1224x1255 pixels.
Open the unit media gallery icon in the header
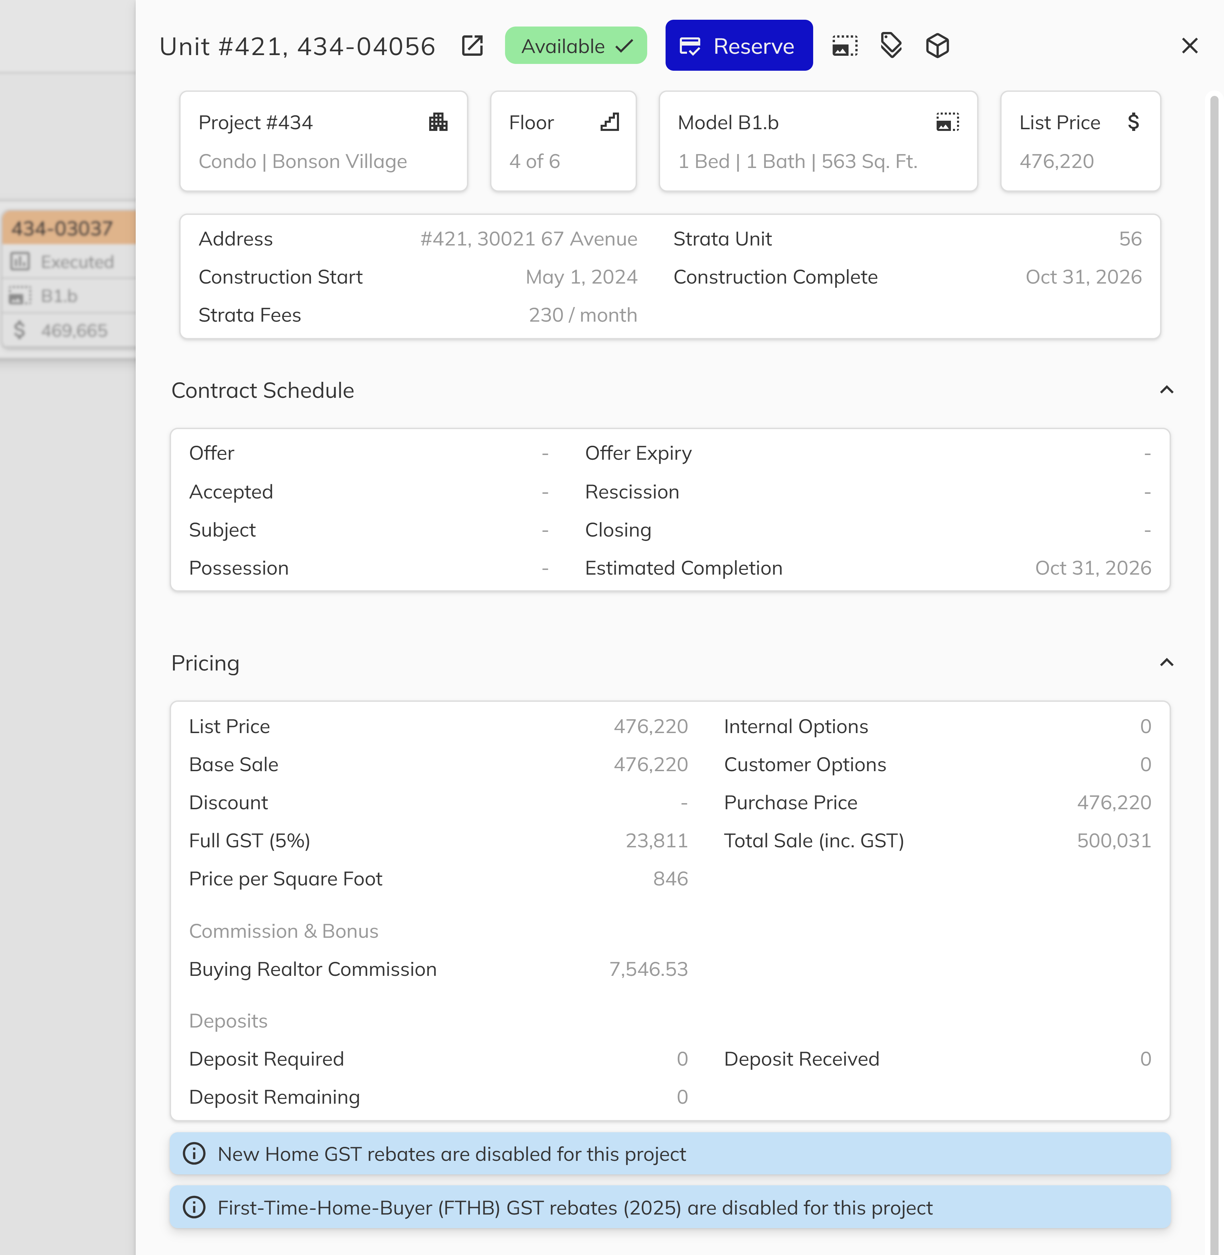click(845, 46)
